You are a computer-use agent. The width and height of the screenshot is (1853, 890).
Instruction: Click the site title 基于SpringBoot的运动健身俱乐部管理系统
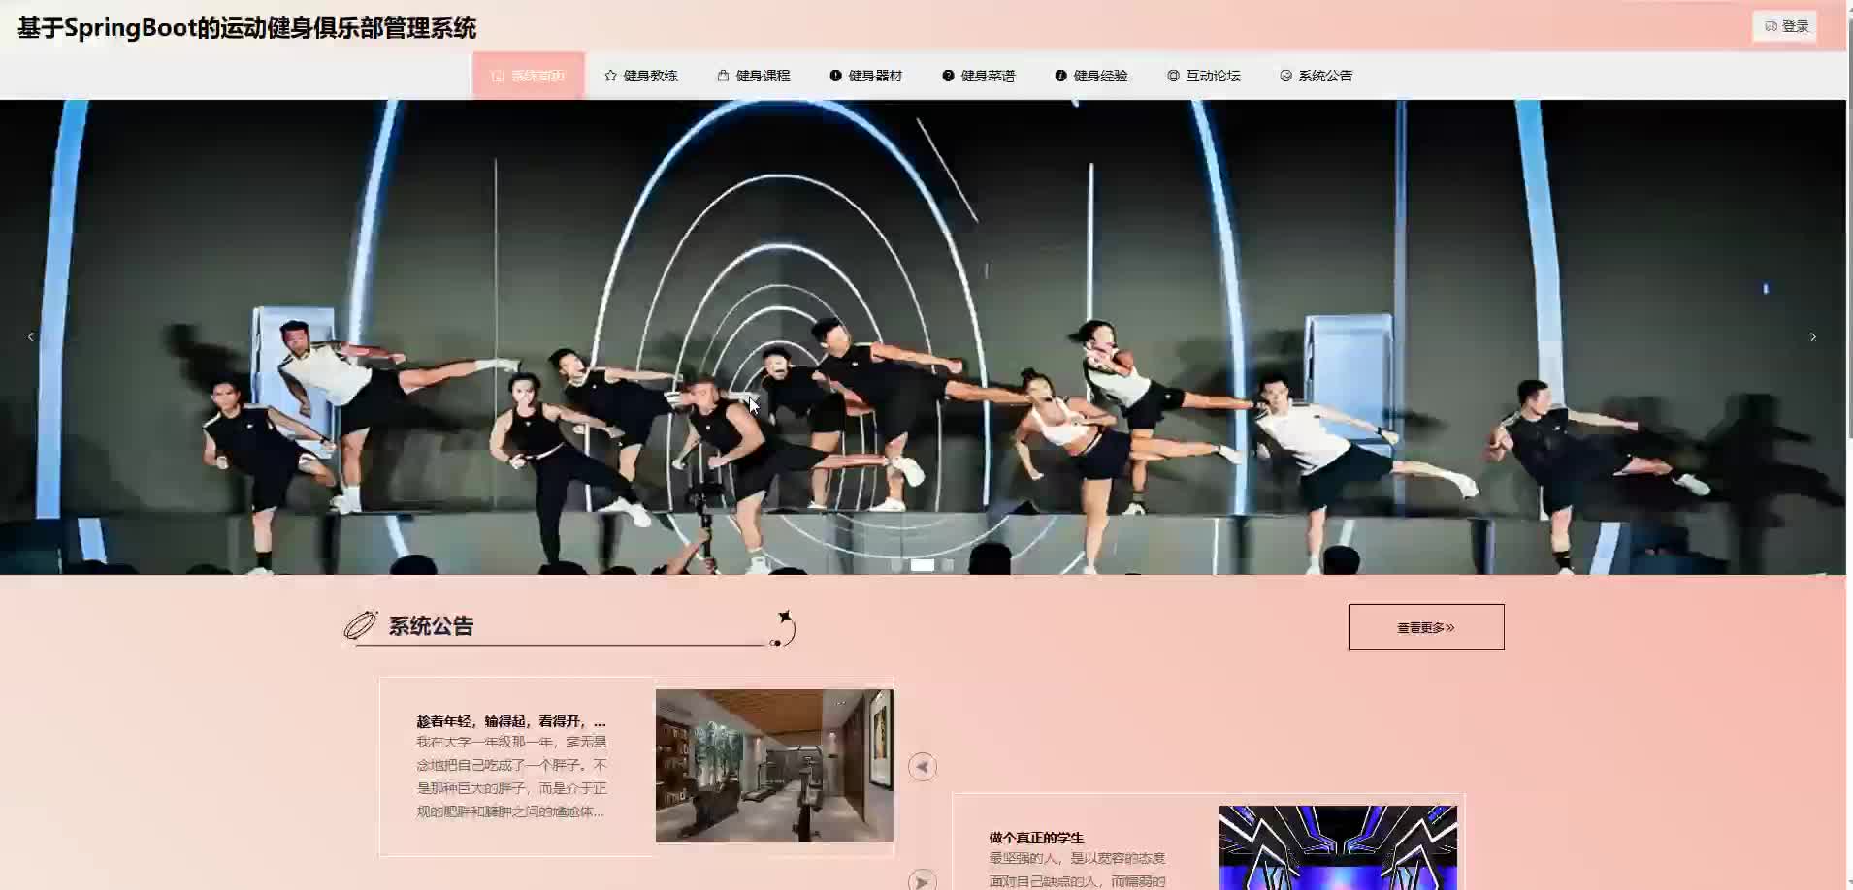[x=247, y=28]
